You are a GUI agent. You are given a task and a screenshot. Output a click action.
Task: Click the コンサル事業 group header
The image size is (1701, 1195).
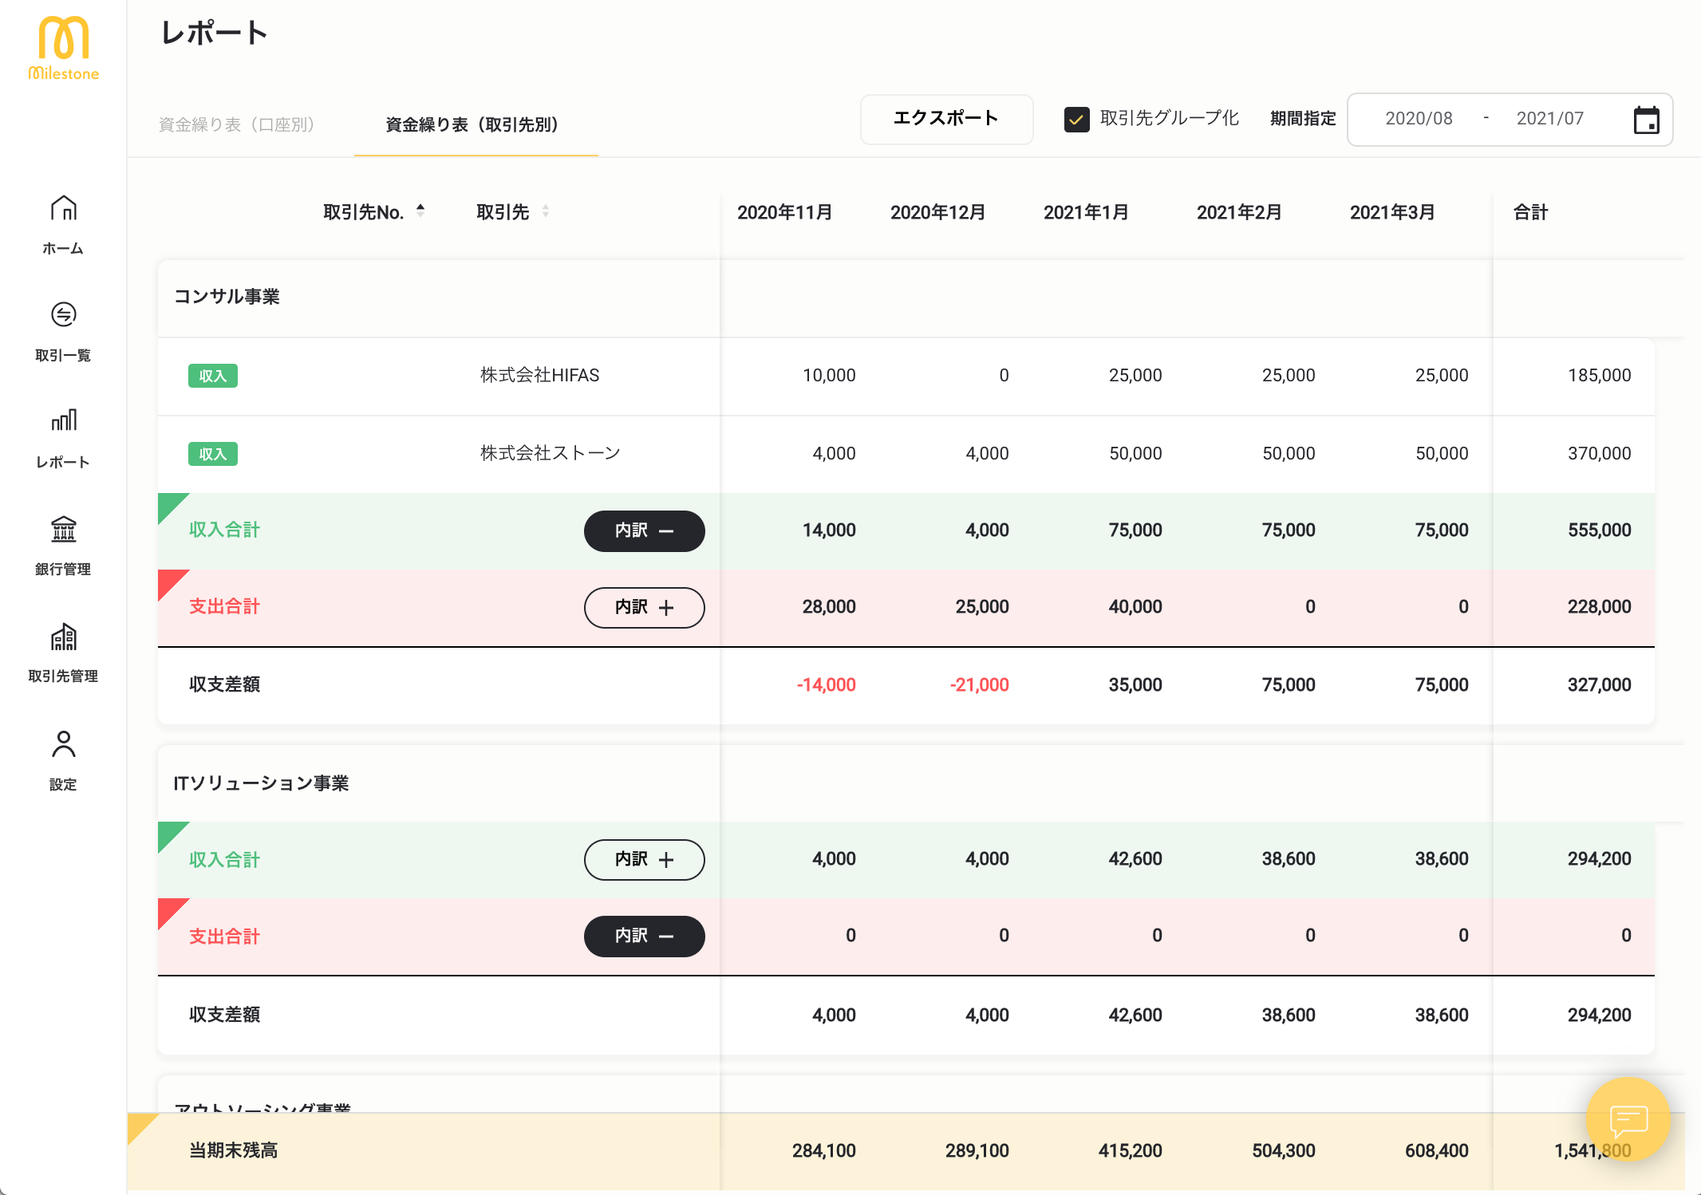227,297
